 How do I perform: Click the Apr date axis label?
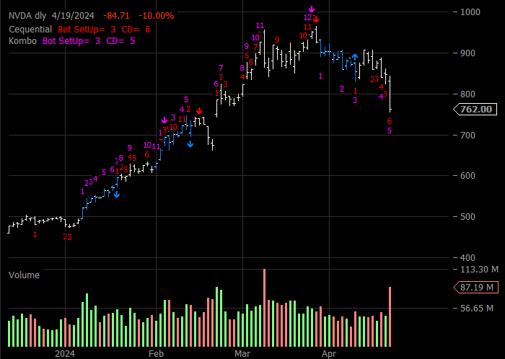pyautogui.click(x=329, y=354)
